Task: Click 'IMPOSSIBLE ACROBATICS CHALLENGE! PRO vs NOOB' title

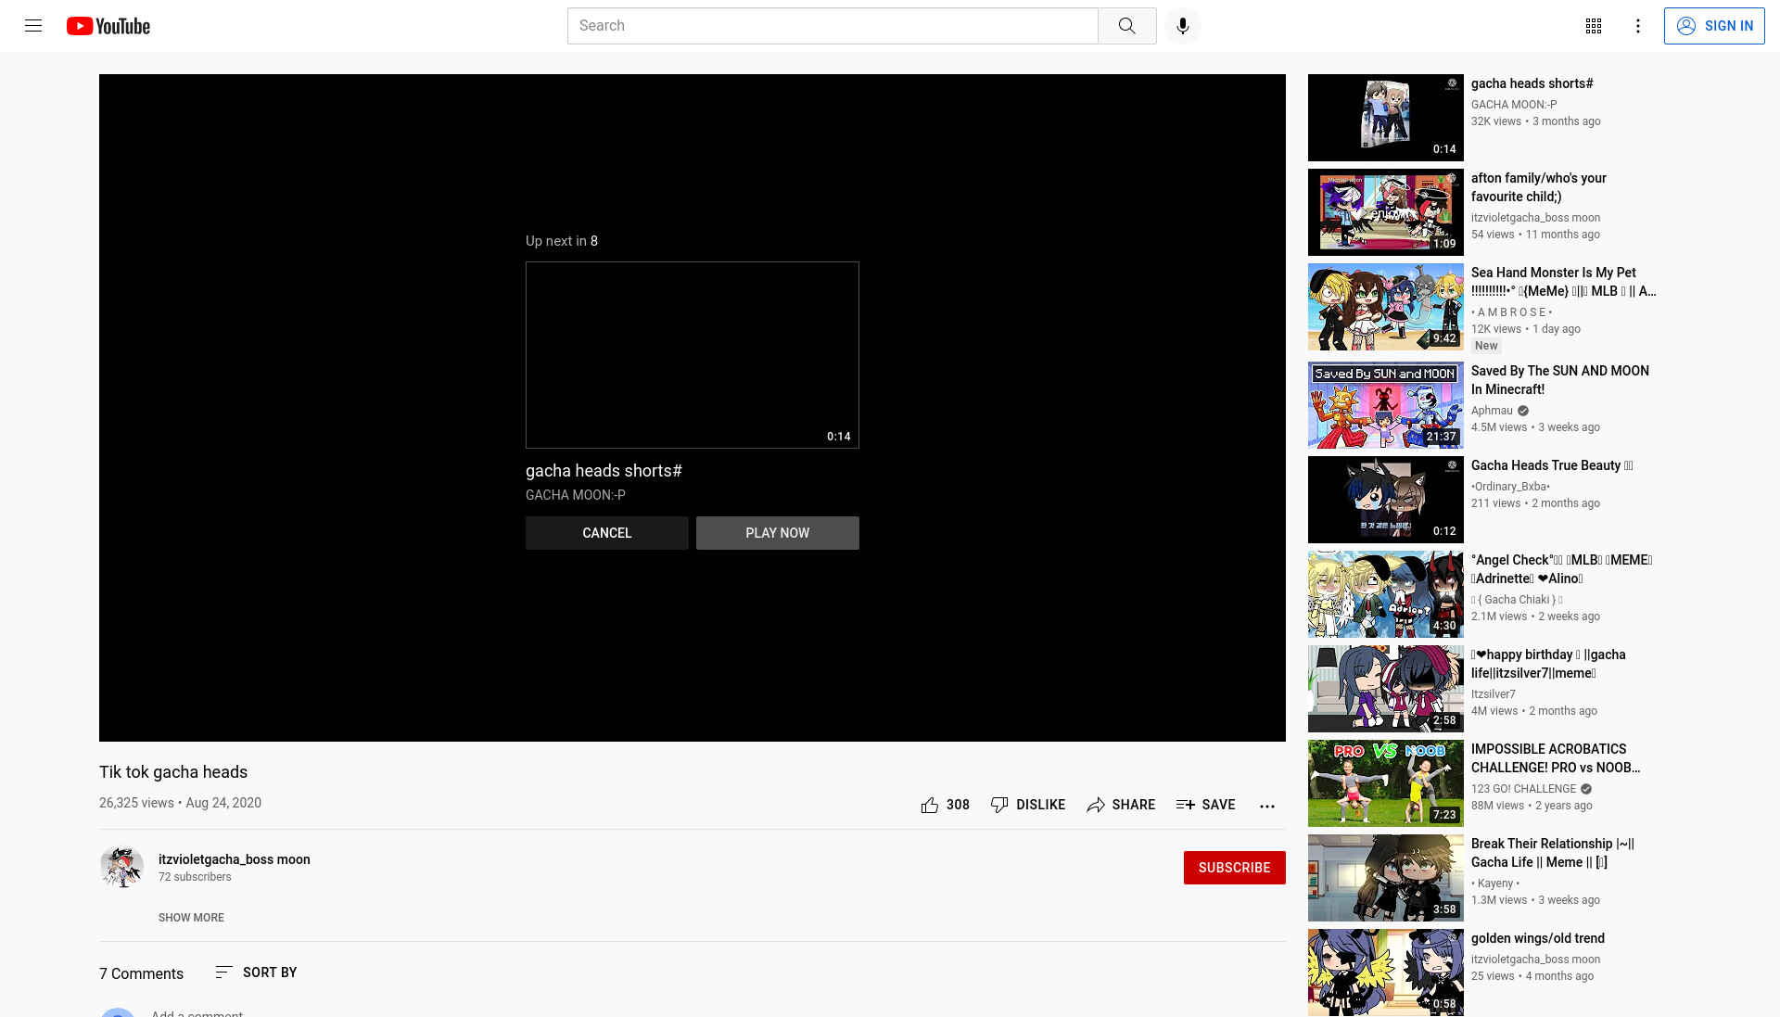Action: [x=1556, y=758]
